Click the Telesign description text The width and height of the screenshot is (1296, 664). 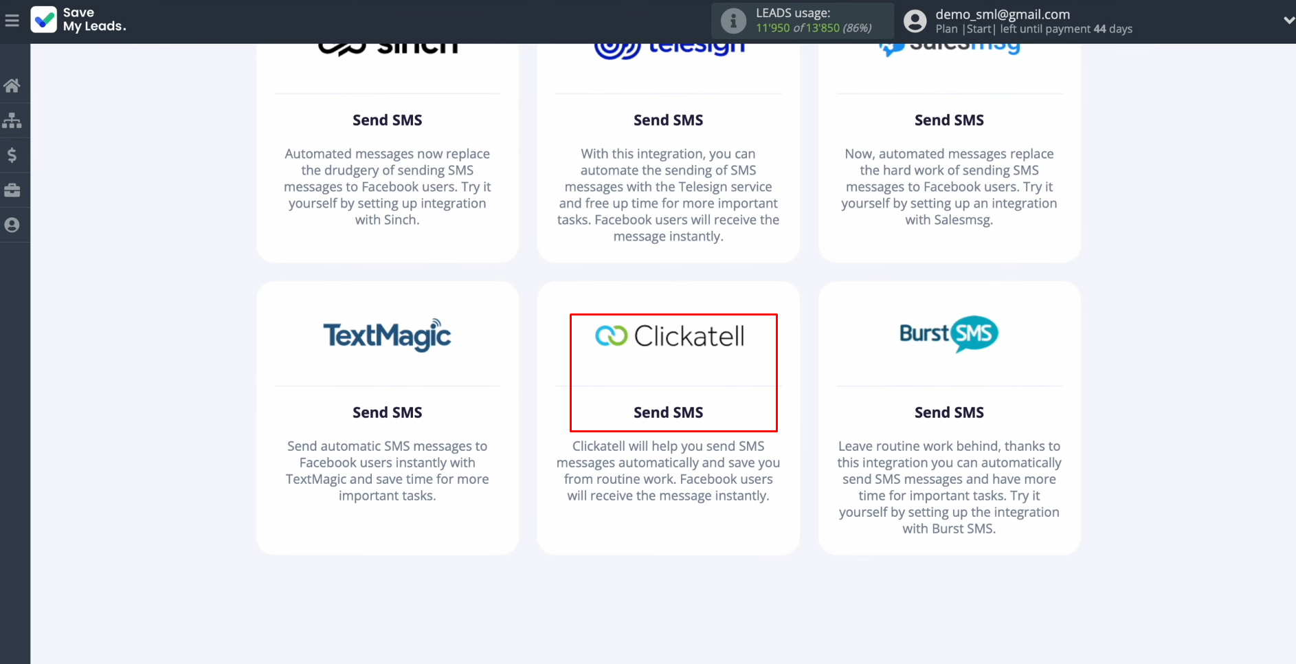click(x=669, y=195)
